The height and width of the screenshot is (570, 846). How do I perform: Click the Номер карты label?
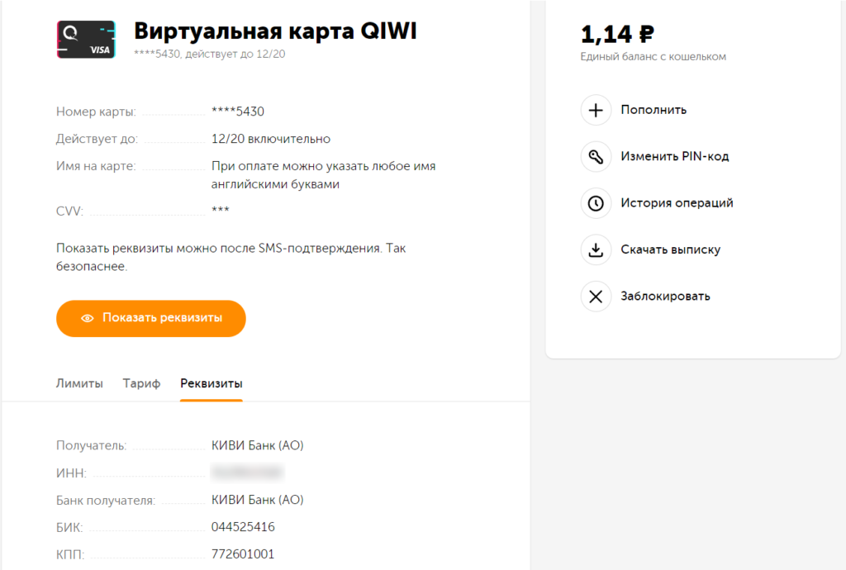96,112
